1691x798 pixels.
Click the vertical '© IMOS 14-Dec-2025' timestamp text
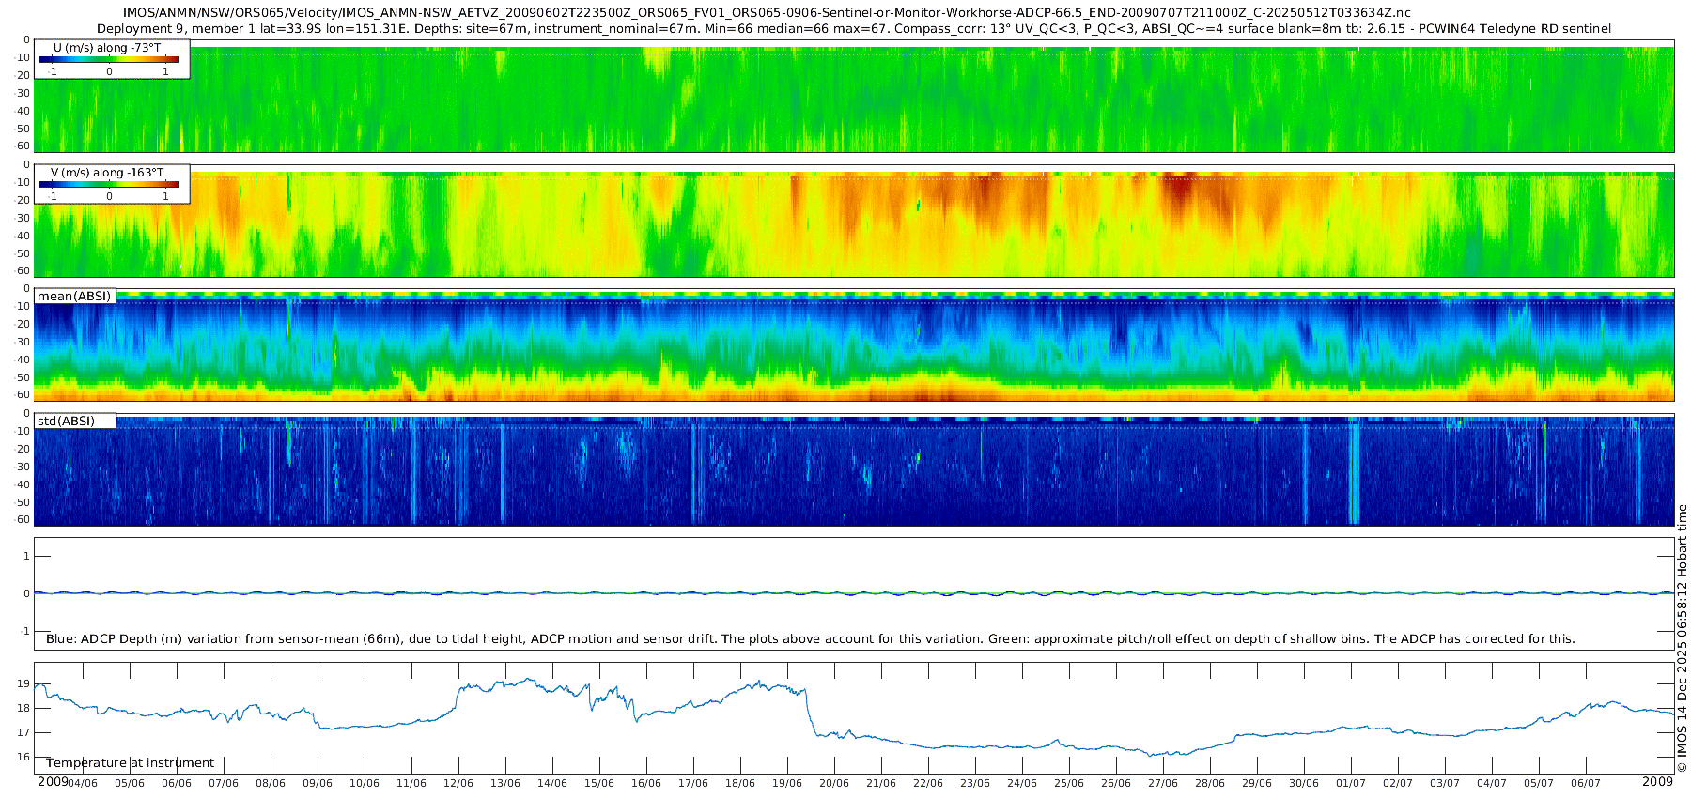(x=1682, y=638)
